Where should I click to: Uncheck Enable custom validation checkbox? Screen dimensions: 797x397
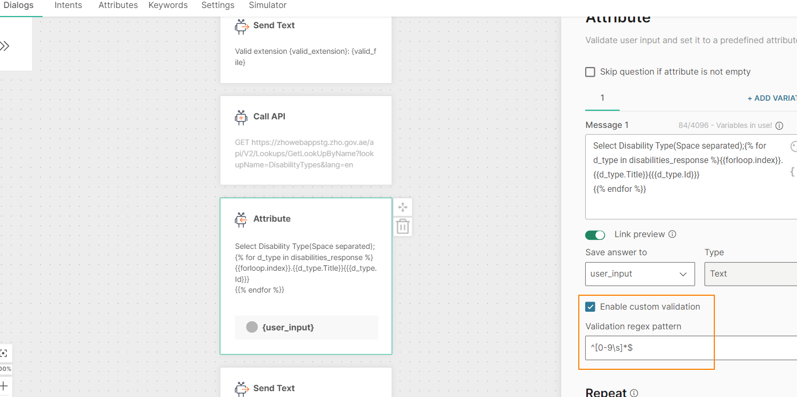(590, 307)
